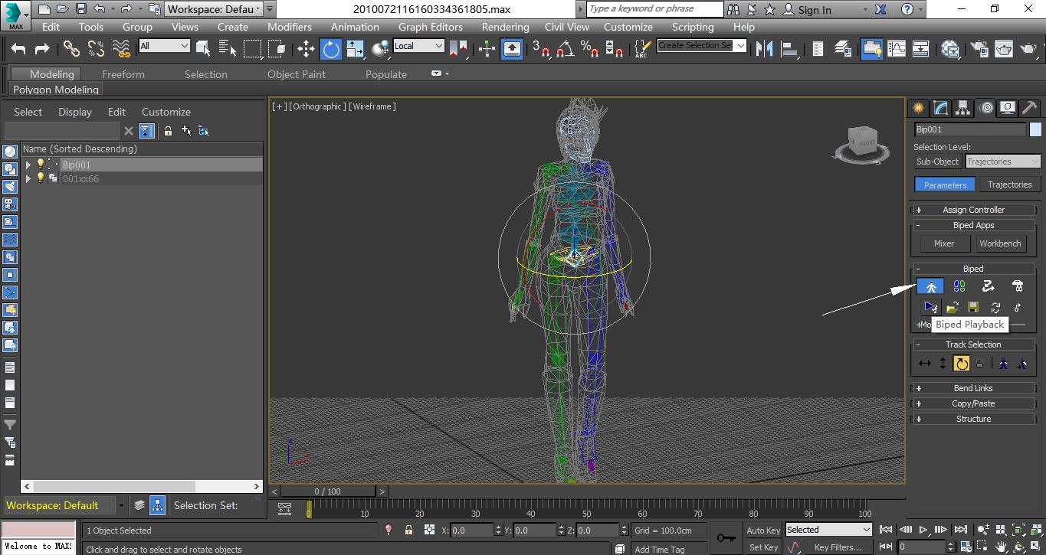Screen dimensions: 1046x555
Task: Click the Select and Link chain icon
Action: [x=71, y=49]
